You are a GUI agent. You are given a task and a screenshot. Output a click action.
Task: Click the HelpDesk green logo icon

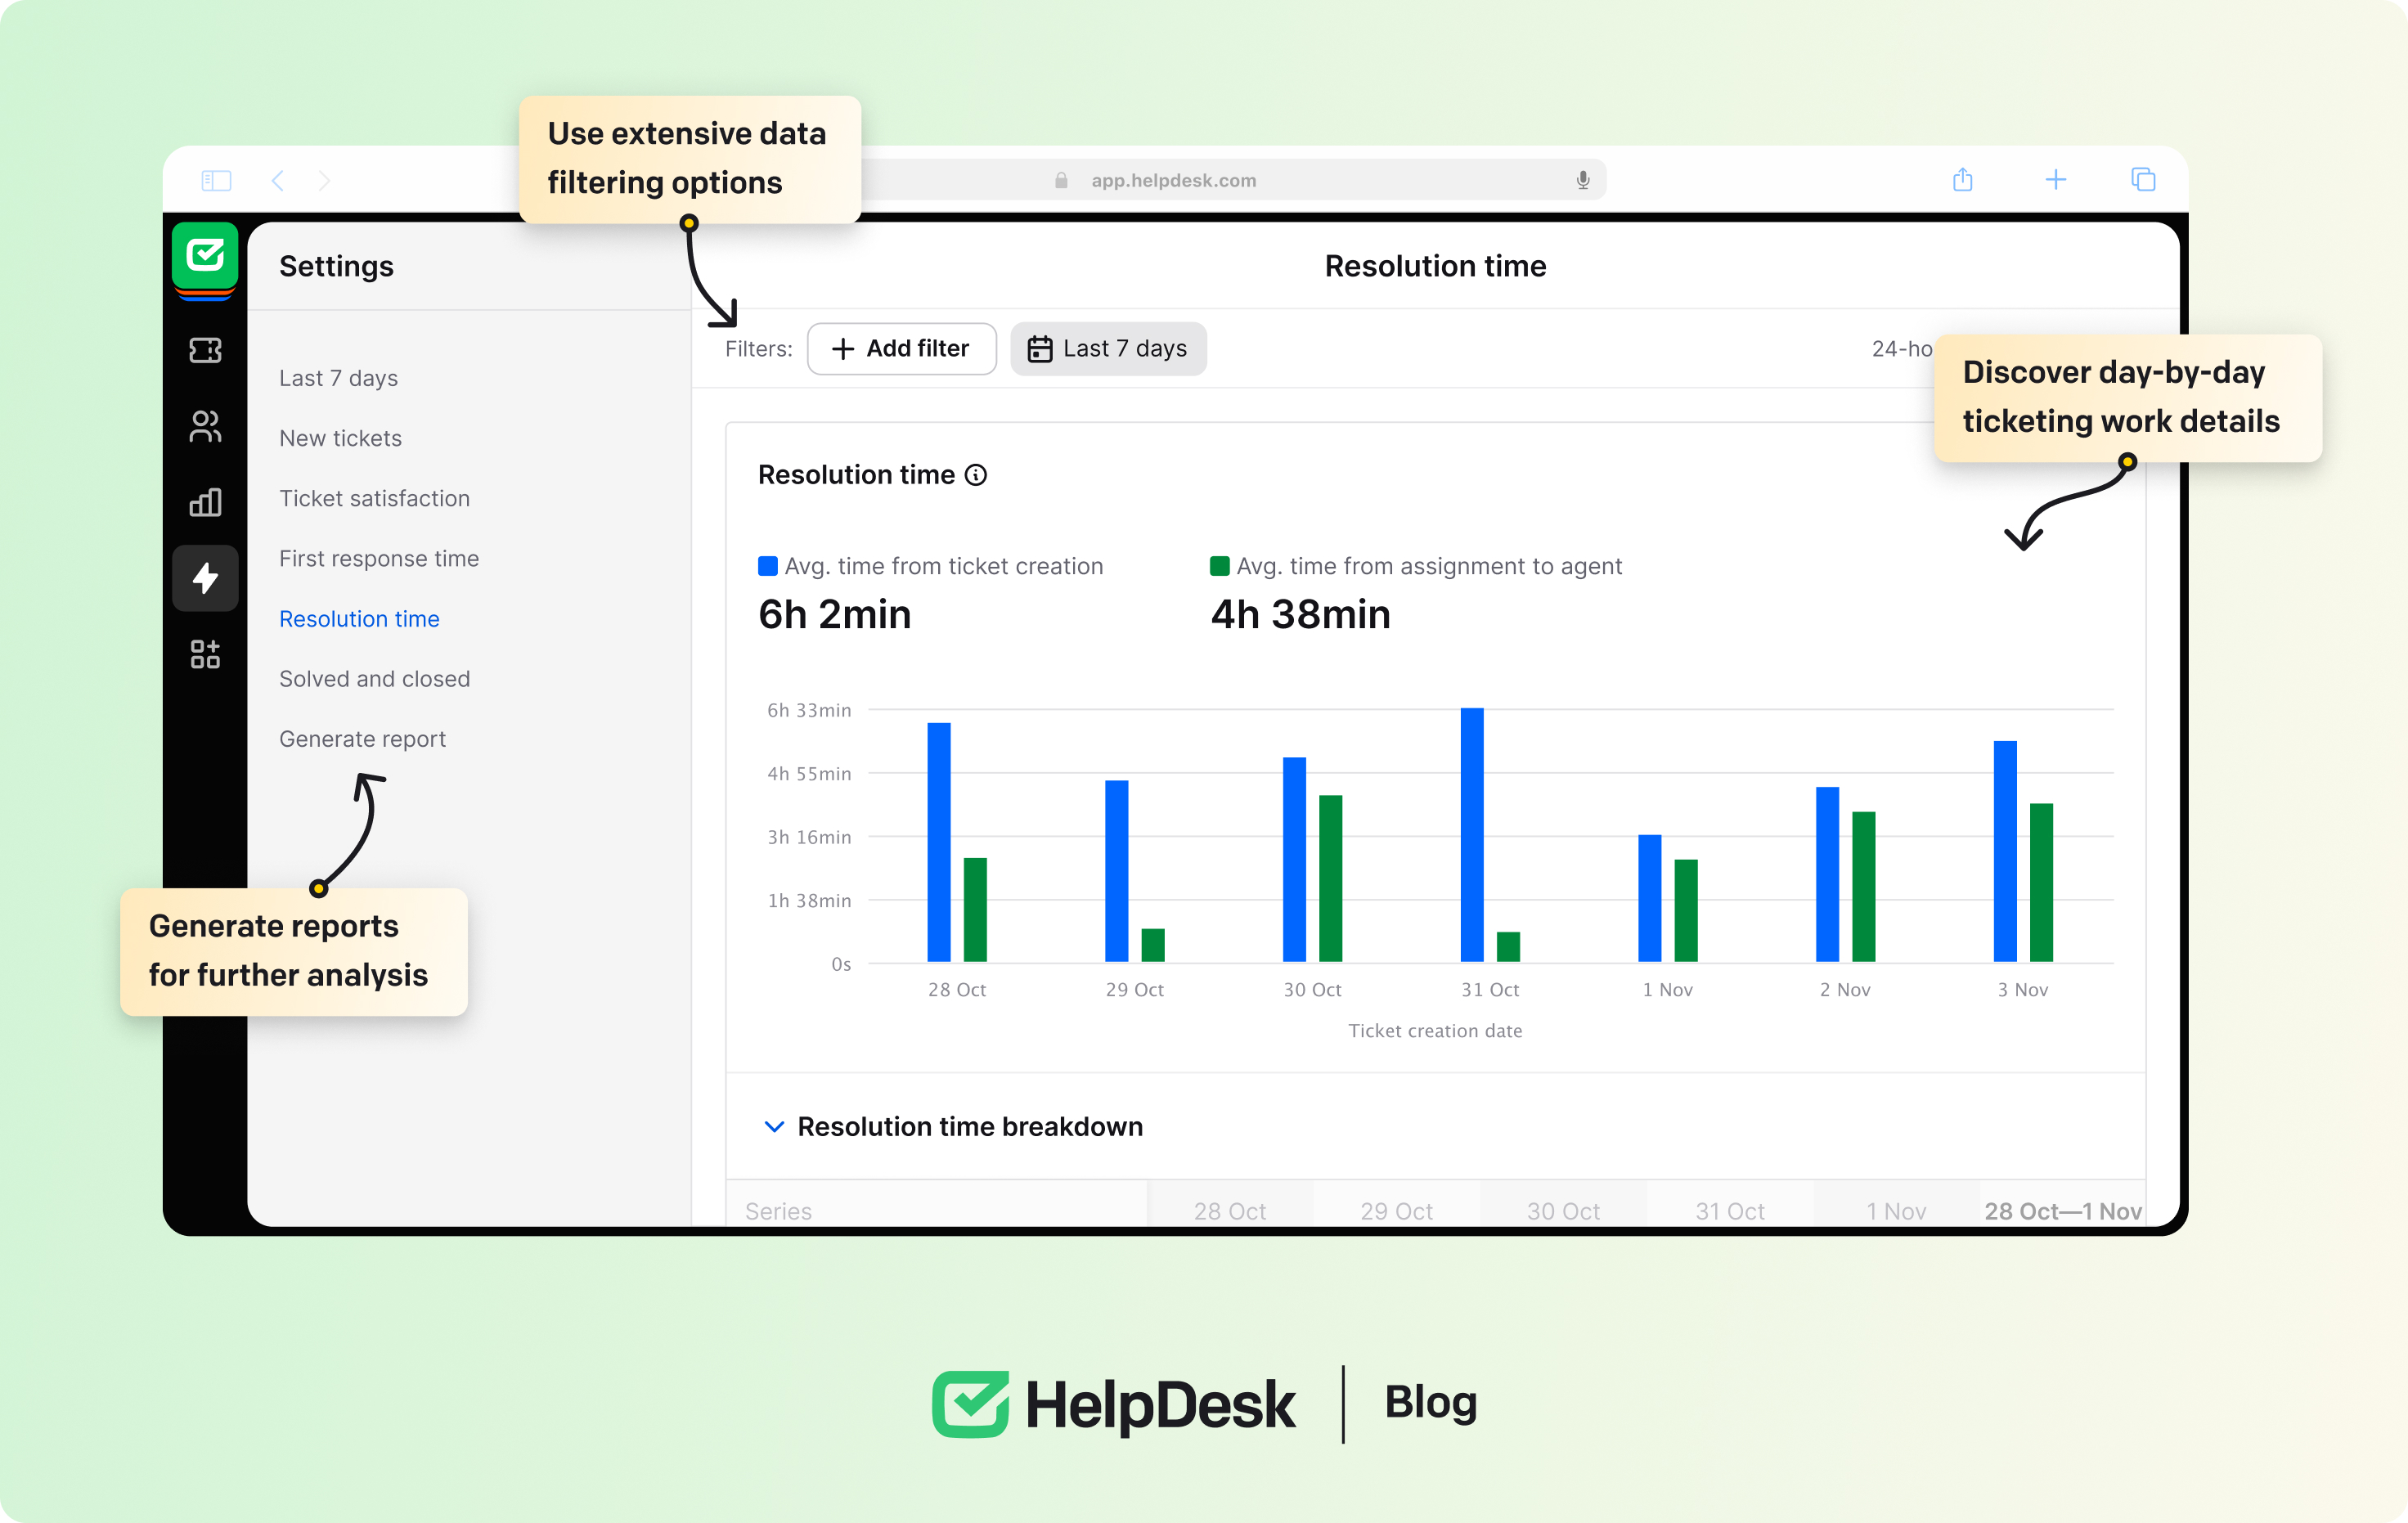pos(205,256)
